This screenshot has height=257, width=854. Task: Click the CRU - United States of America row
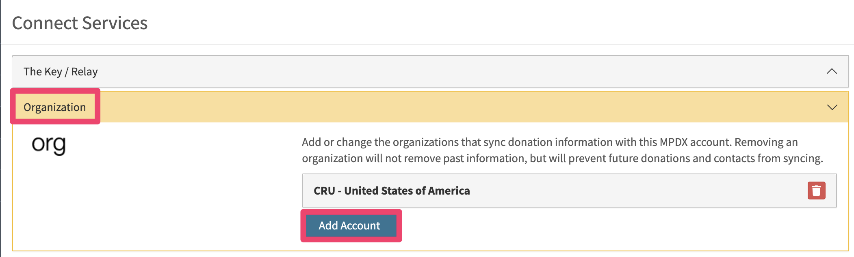point(569,191)
